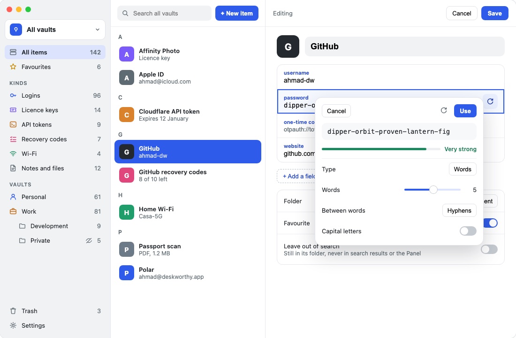
Task: Click the generate password icon in password field
Action: [490, 101]
